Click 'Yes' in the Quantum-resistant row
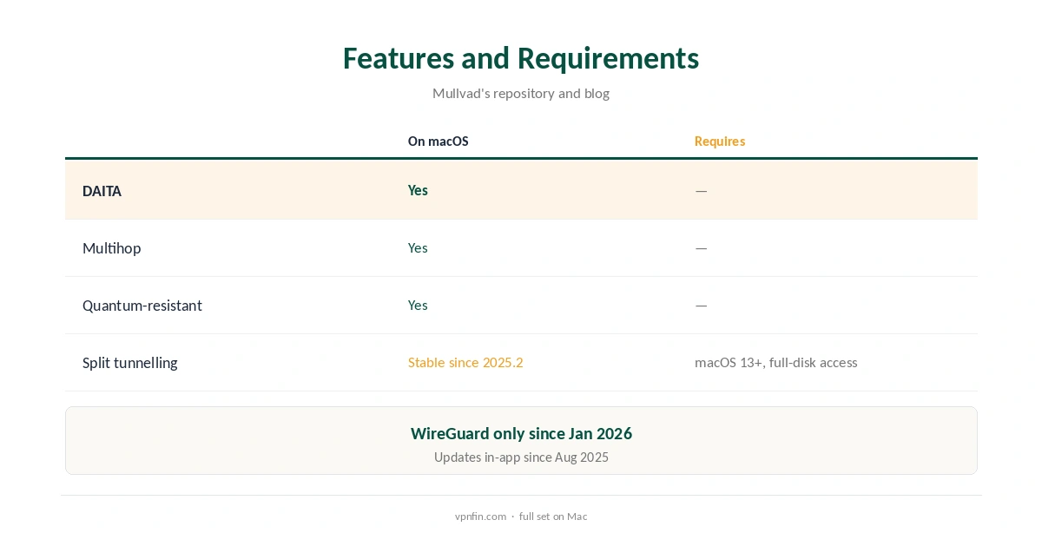The image size is (1042, 533). 418,306
